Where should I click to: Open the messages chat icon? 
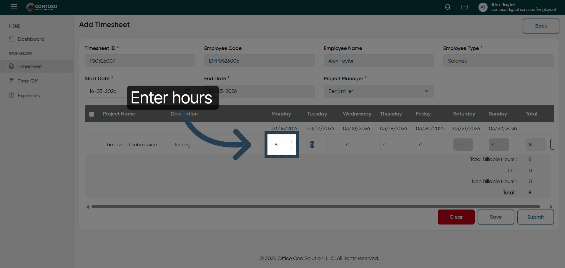[x=464, y=7]
